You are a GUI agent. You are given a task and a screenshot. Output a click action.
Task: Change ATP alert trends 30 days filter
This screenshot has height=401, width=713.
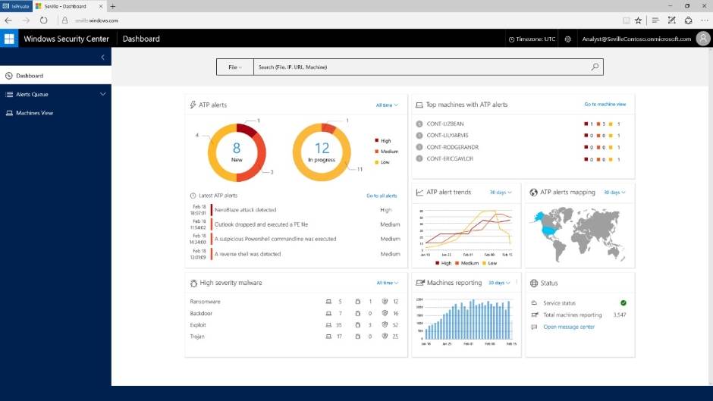pos(501,193)
